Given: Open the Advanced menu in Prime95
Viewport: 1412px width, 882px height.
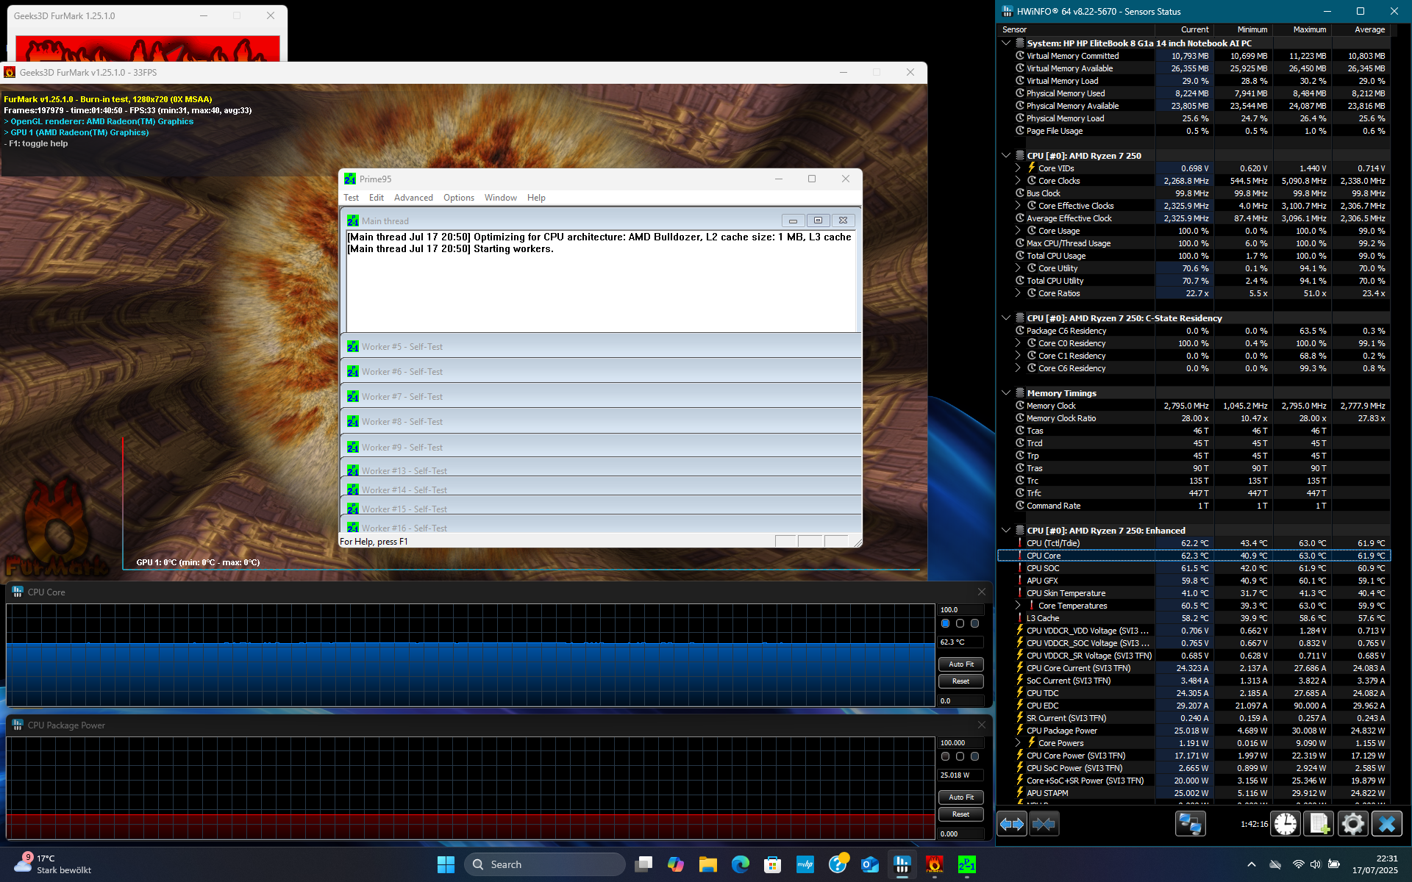Looking at the screenshot, I should pos(413,198).
